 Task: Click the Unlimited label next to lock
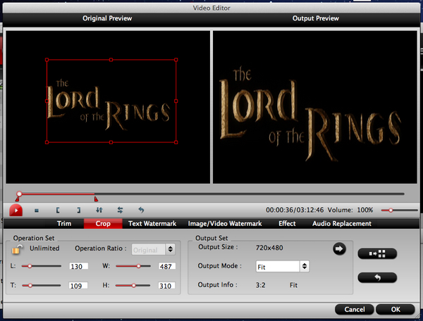[x=44, y=248]
